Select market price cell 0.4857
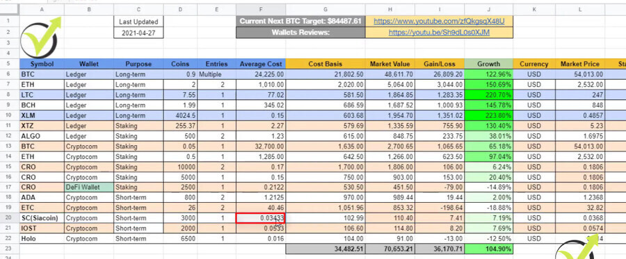 point(580,115)
